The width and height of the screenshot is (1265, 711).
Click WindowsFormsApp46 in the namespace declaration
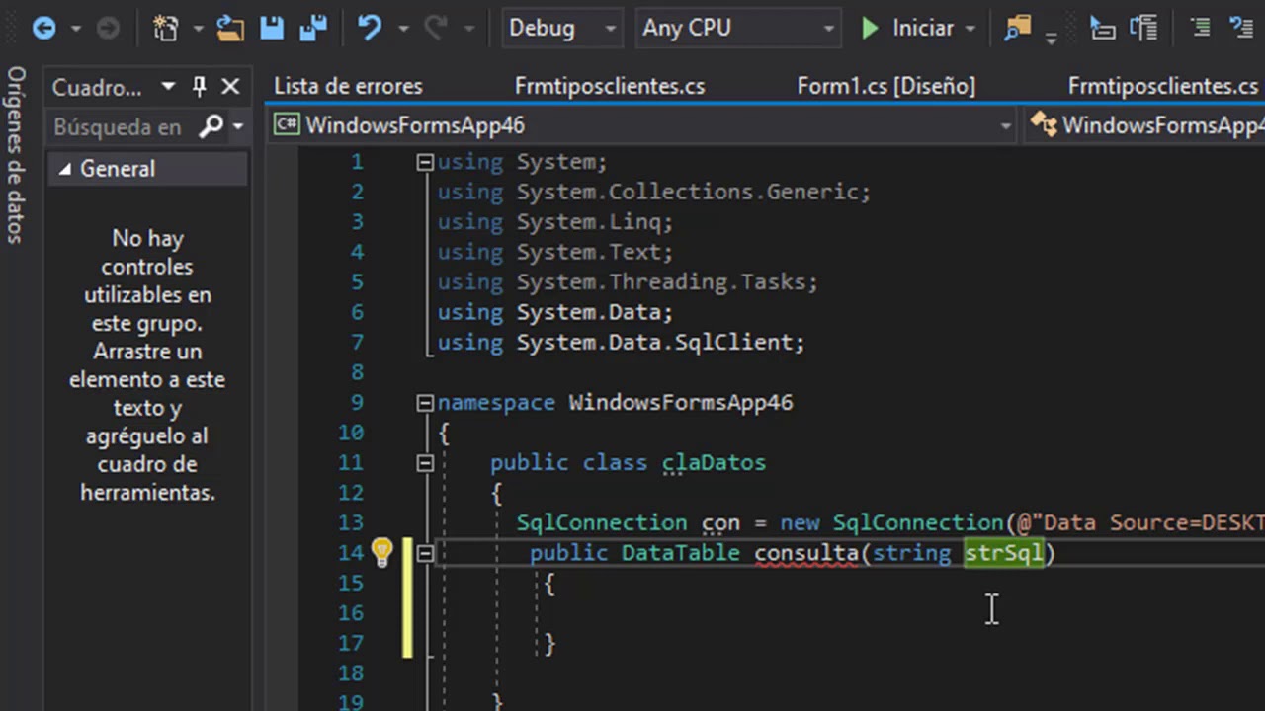[x=680, y=403]
